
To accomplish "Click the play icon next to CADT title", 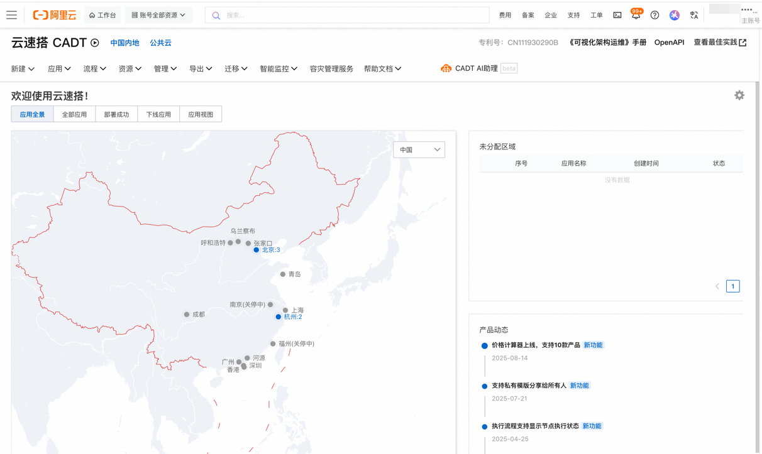I will (95, 43).
